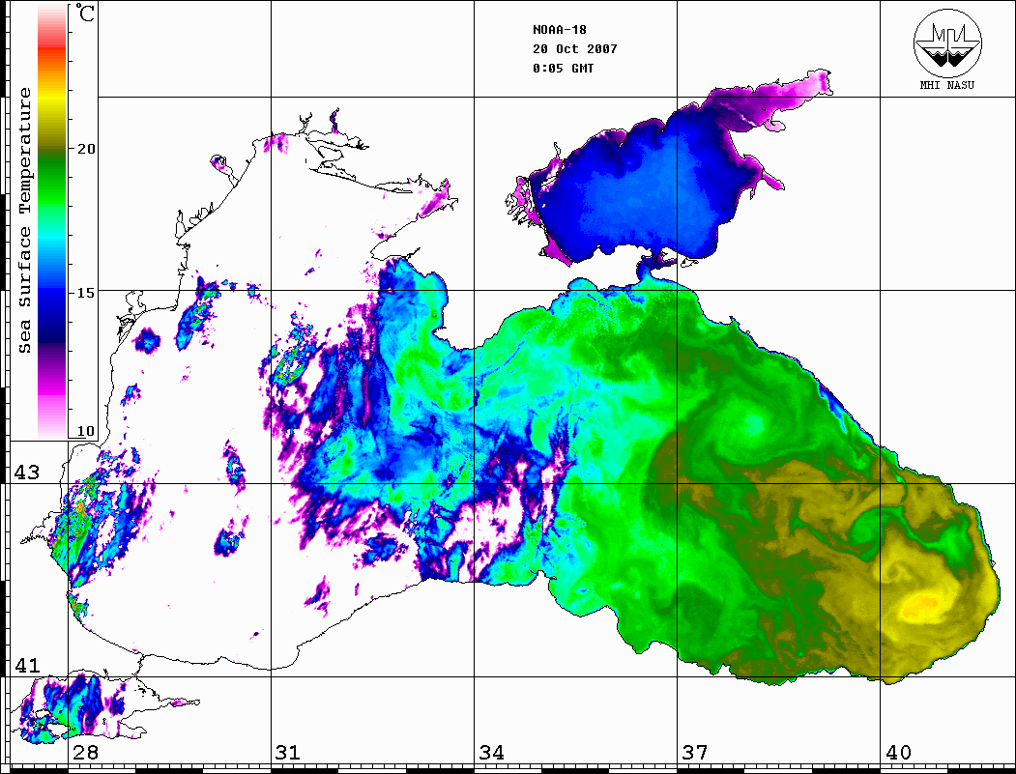Viewport: 1016px width, 774px height.
Task: Click the temperature color scale bar
Action: pyautogui.click(x=52, y=220)
